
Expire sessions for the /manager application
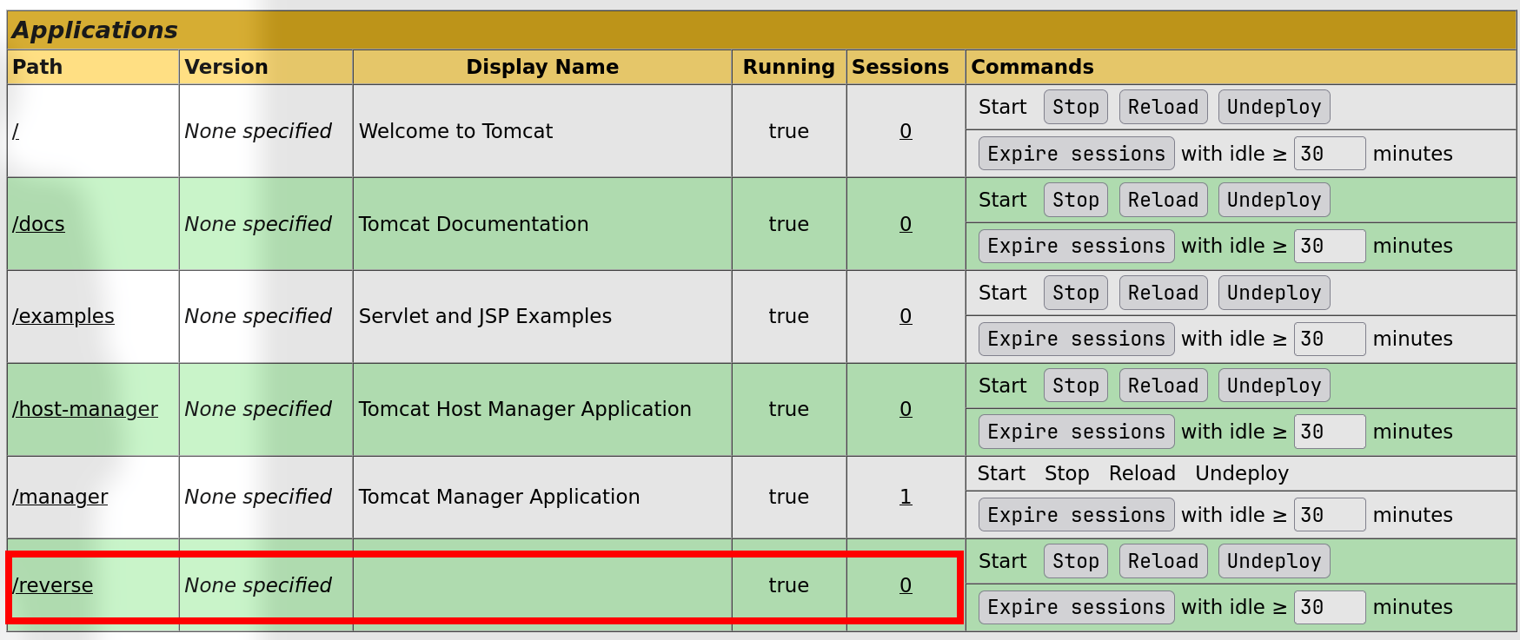coord(1077,515)
